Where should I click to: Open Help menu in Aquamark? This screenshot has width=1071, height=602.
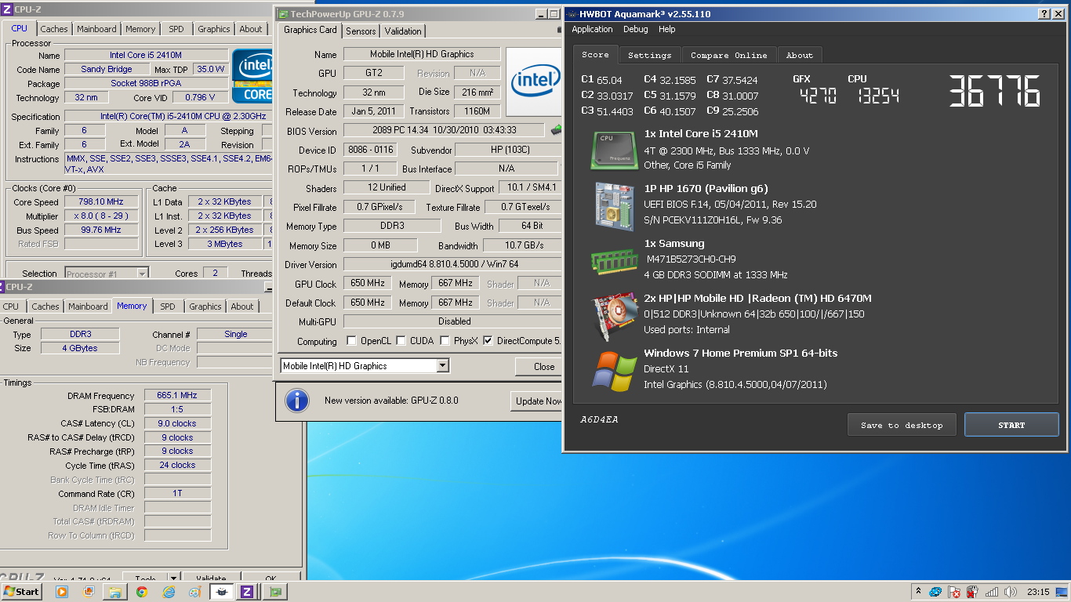tap(667, 29)
